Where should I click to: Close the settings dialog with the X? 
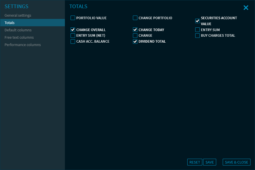246,8
